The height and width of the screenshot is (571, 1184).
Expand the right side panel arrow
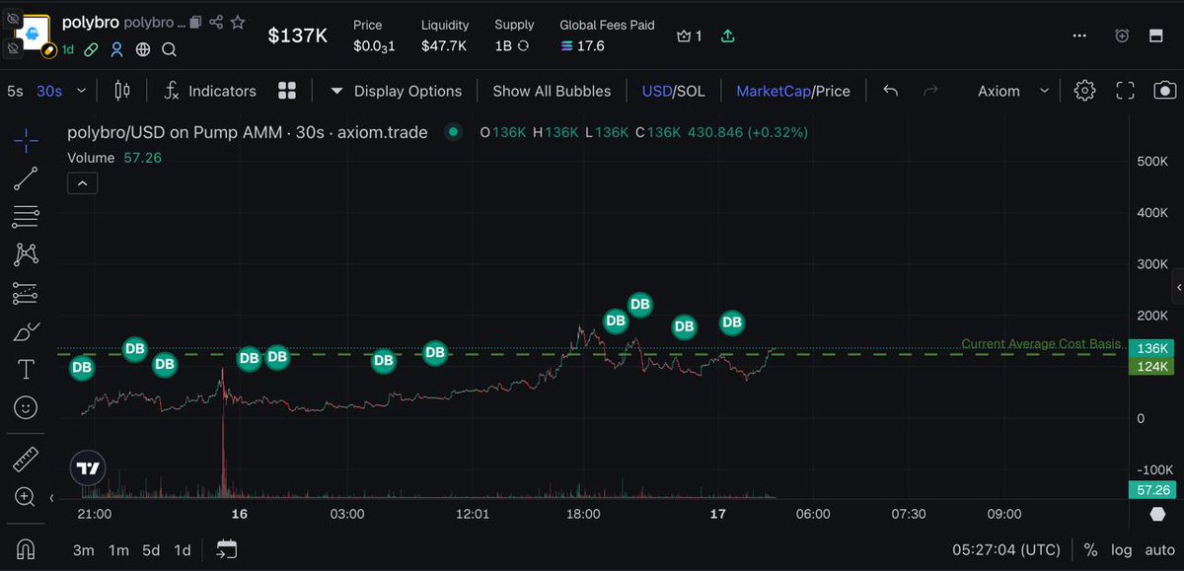click(1178, 287)
